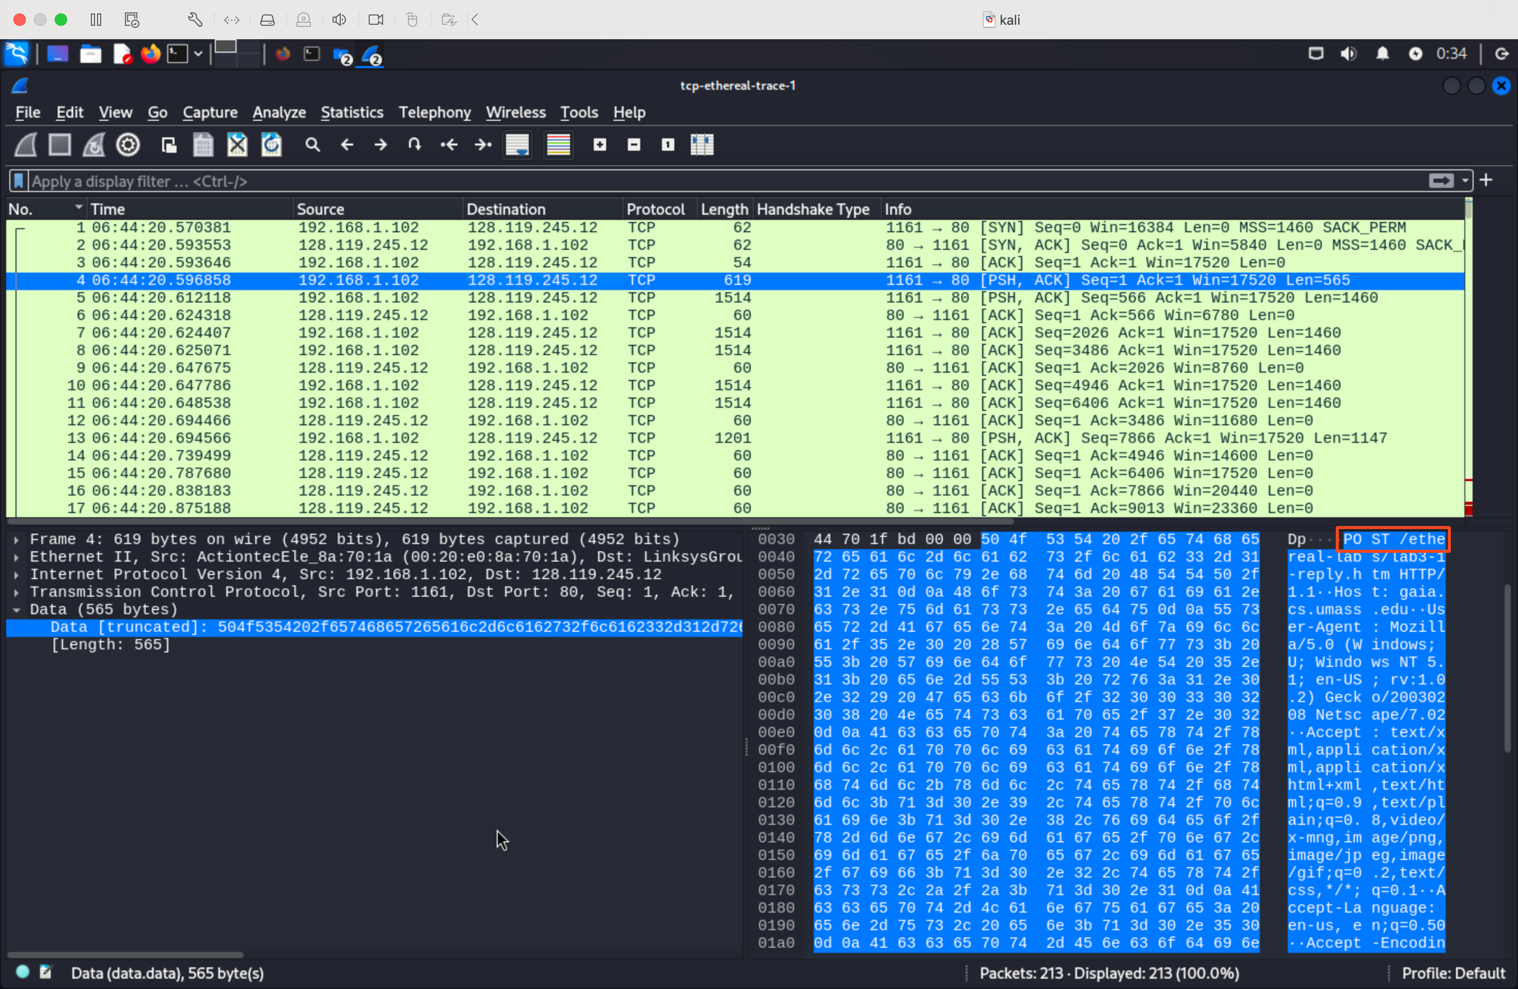Start capturing packets with shark fin icon
This screenshot has height=989, width=1518.
(25, 146)
